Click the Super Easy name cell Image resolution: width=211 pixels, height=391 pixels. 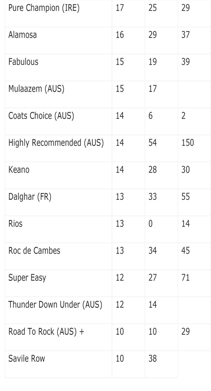(x=27, y=278)
